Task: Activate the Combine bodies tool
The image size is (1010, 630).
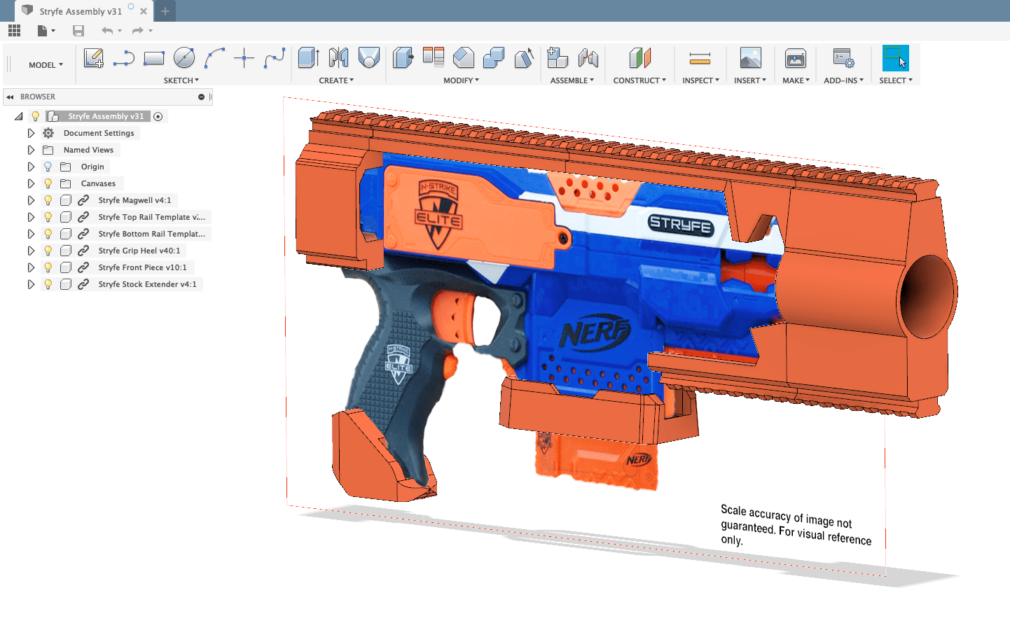Action: 494,58
